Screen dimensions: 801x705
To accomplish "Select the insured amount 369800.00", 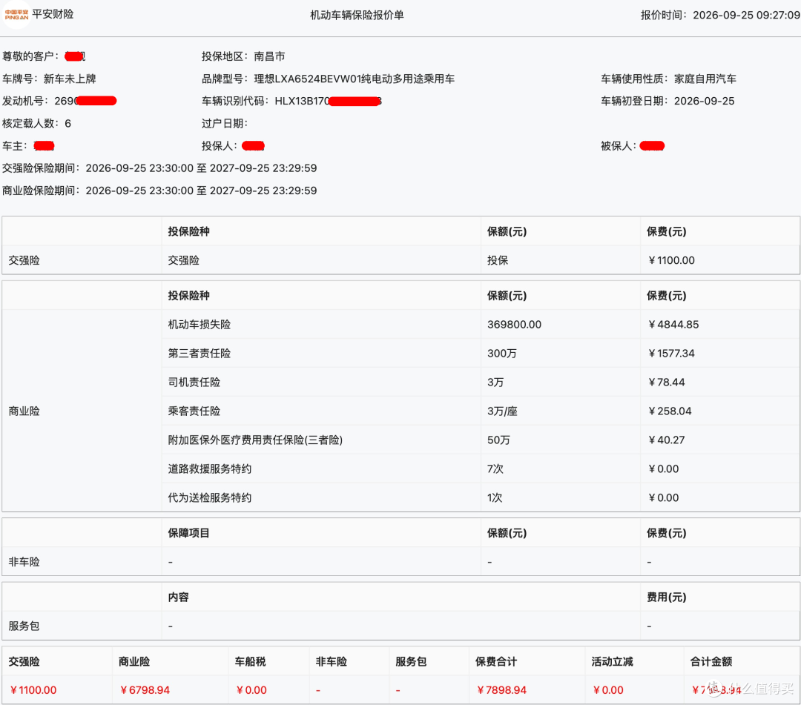I will coord(514,325).
